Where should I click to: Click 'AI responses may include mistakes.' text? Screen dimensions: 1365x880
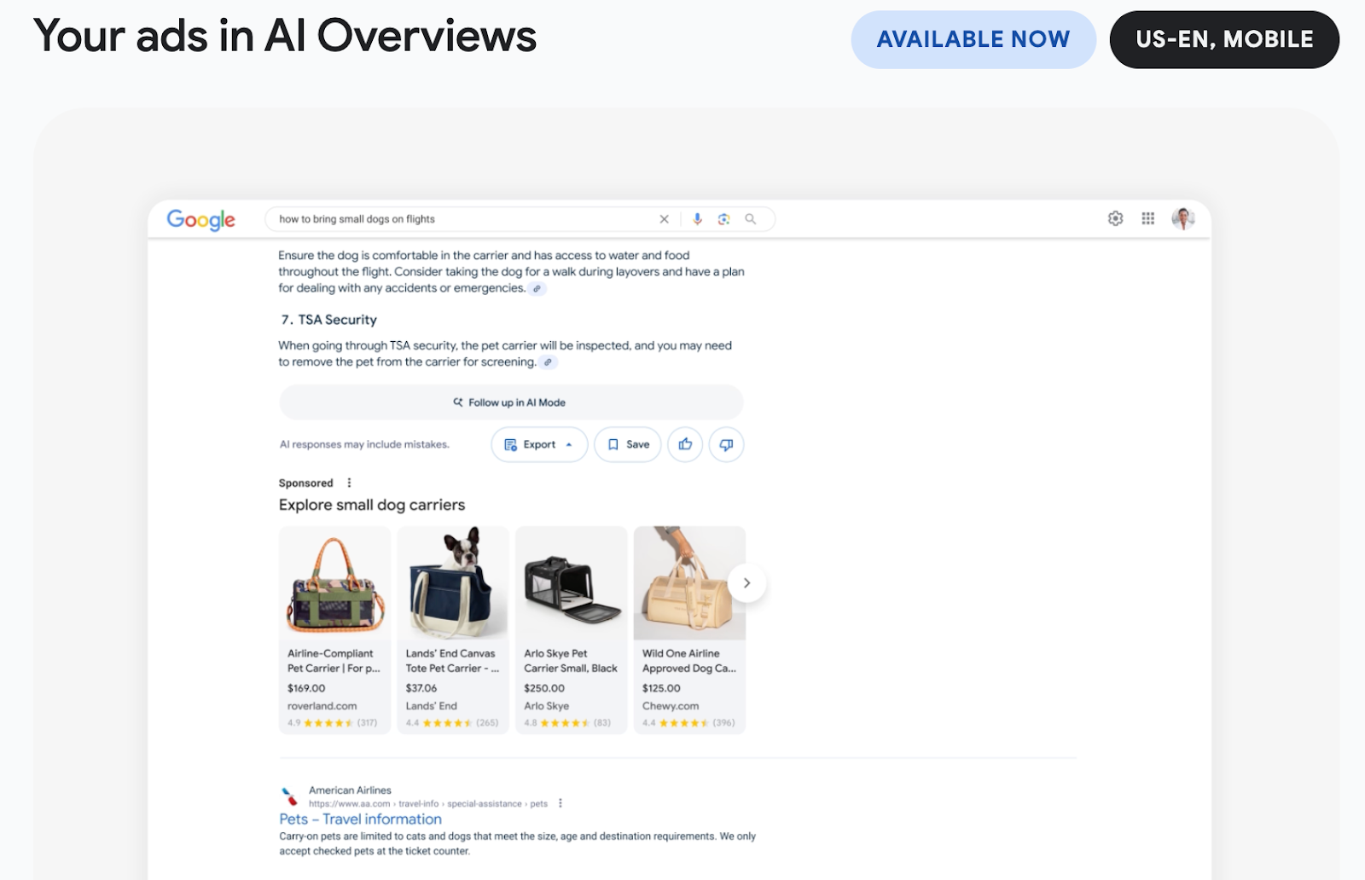[x=364, y=444]
